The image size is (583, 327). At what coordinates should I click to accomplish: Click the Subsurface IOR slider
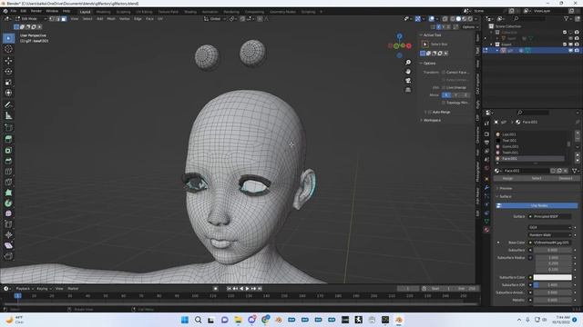(x=553, y=284)
